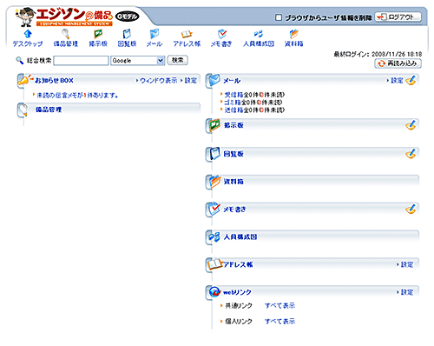Click the メモ書き panel check icon
Screen dimensions: 434x346
coord(214,209)
